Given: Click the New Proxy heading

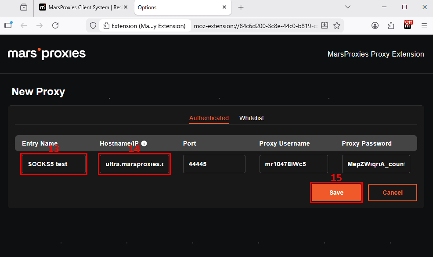Looking at the screenshot, I should tap(38, 92).
